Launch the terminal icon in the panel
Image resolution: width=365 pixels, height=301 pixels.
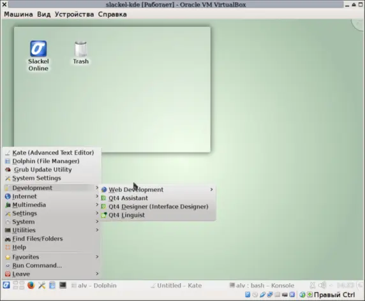[x=63, y=285]
